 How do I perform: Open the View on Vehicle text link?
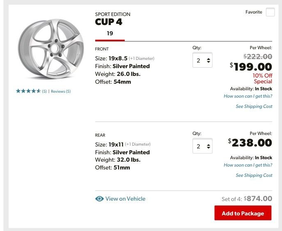[x=125, y=199]
